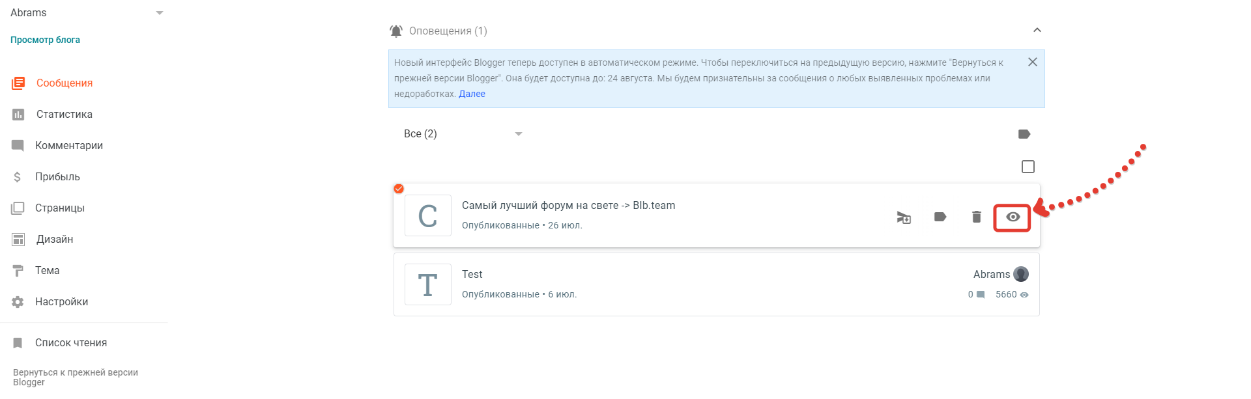Screen dimensions: 1251x399
Task: Open Настройки in the sidebar
Action: click(x=61, y=302)
